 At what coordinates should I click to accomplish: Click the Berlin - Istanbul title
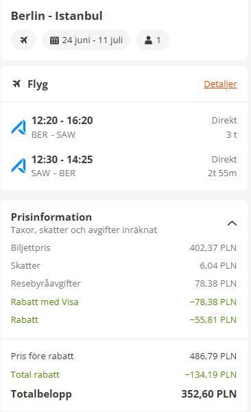point(56,16)
